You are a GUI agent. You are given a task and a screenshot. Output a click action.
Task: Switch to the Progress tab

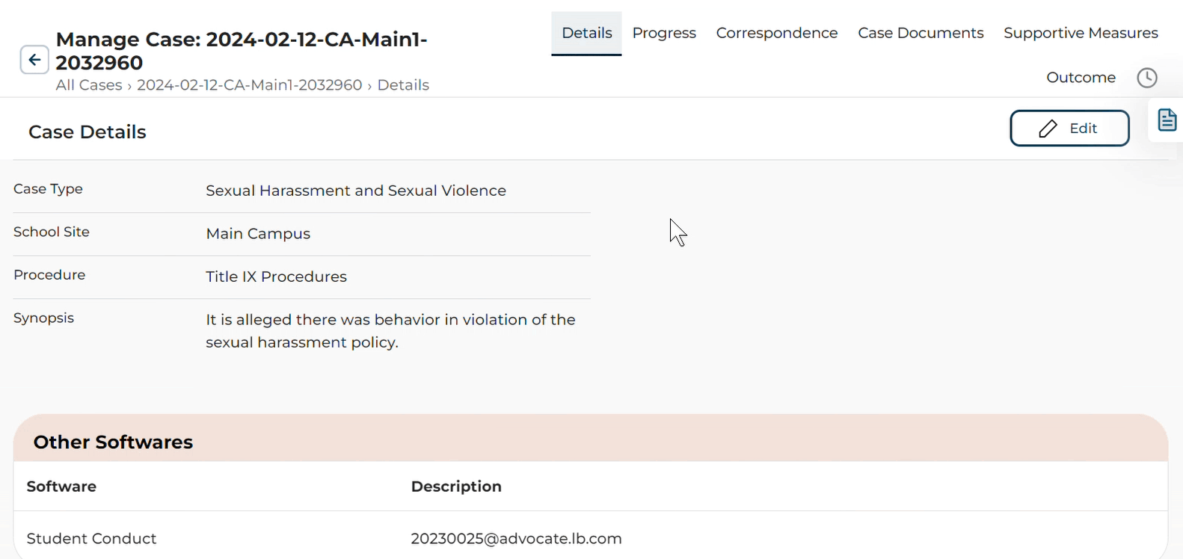tap(664, 33)
